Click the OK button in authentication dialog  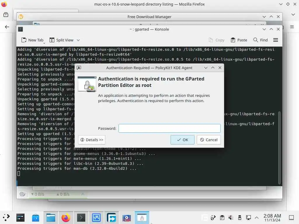pos(182,140)
